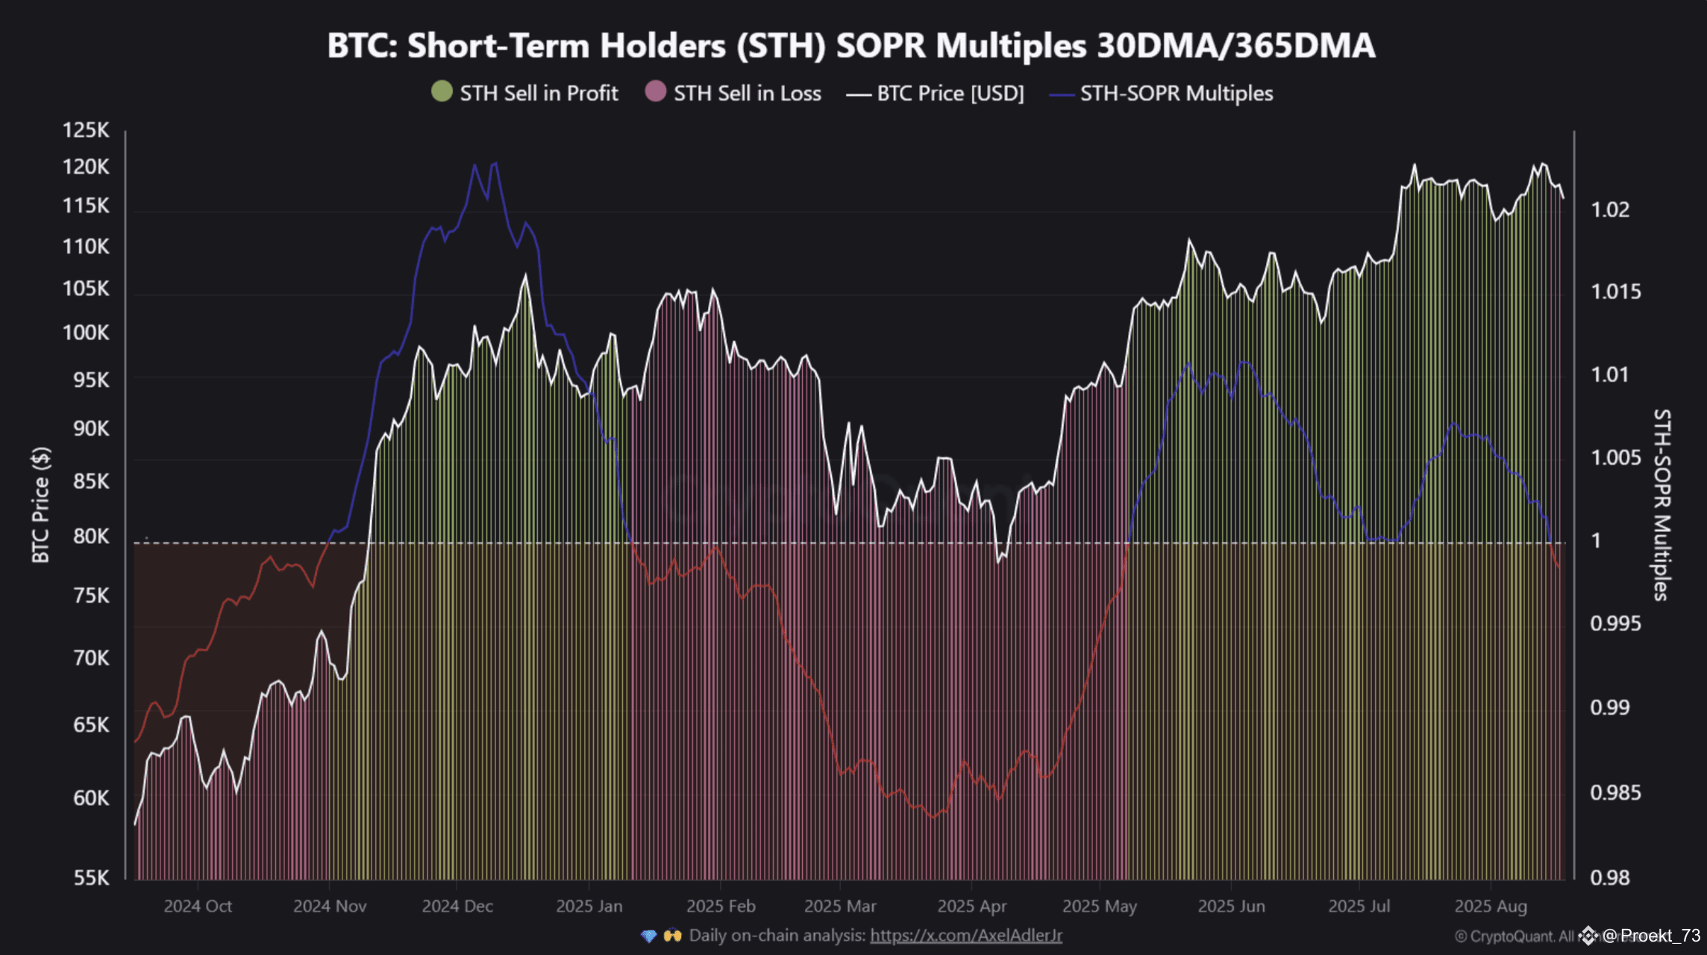Screen dimensions: 1707x955
Task: Click the 2025 May date tick
Action: coord(1099,906)
